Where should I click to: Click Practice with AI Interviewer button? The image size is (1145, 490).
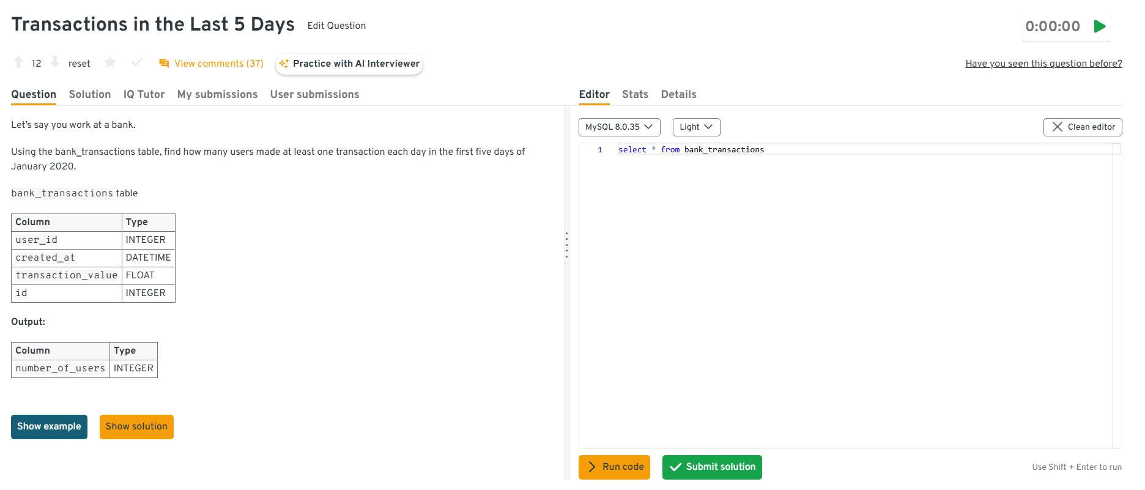349,64
